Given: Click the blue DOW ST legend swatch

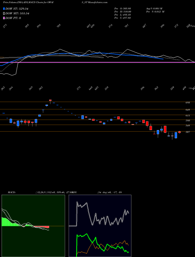Looking at the screenshot, I should tap(4, 9).
